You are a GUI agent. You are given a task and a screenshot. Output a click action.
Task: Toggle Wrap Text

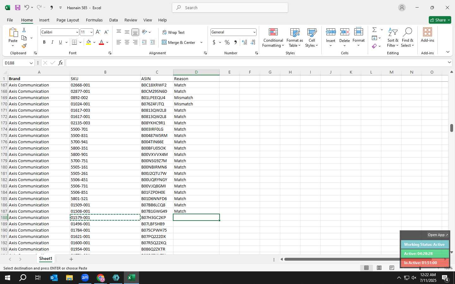(x=173, y=32)
